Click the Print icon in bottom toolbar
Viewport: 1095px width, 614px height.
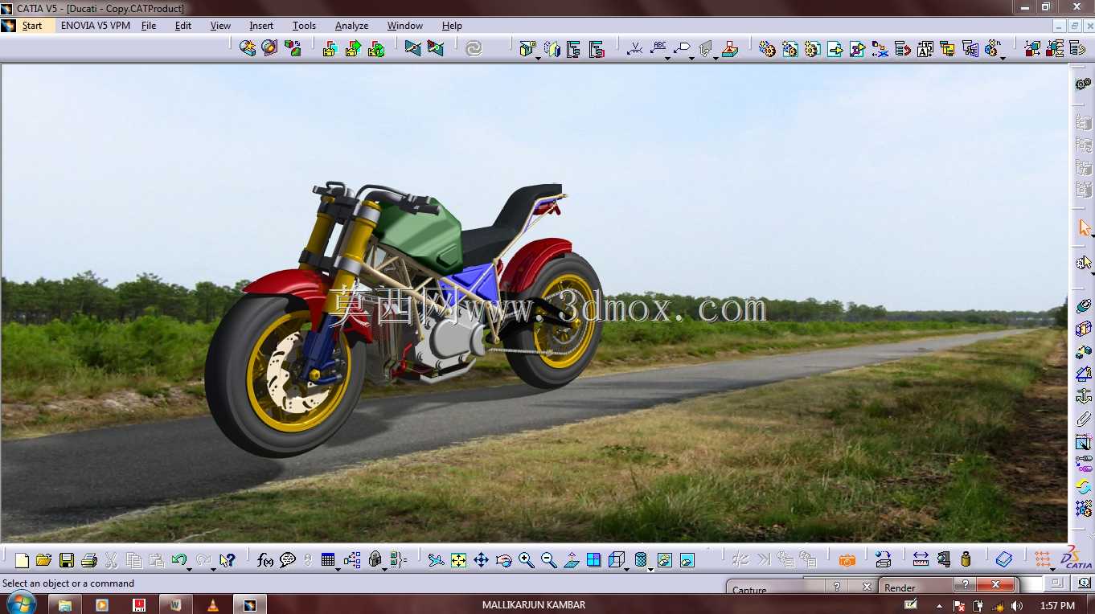point(89,560)
